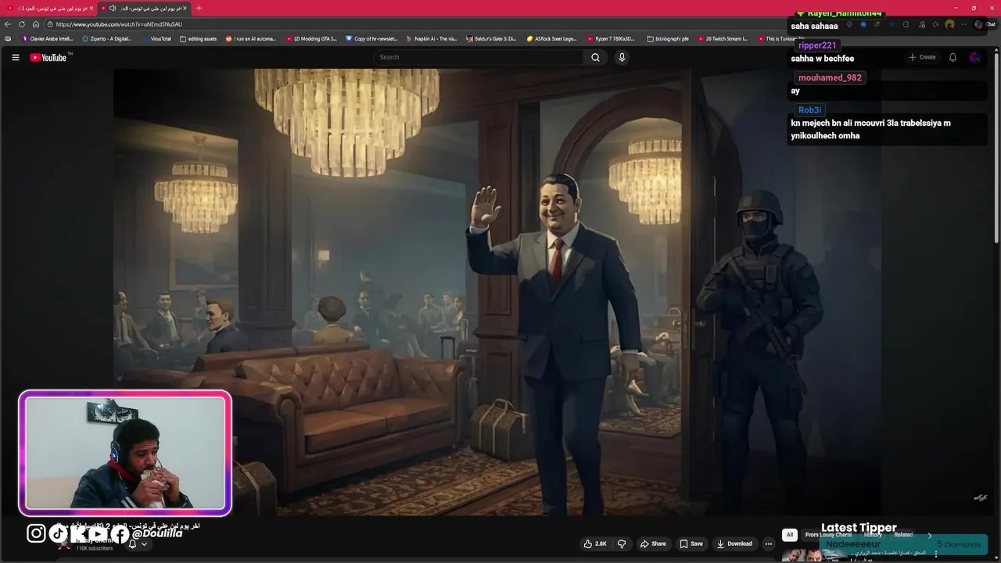Open Ryzen 7 7800x3D... bookmark

point(612,38)
